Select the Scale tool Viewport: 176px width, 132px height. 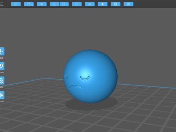coord(2,80)
